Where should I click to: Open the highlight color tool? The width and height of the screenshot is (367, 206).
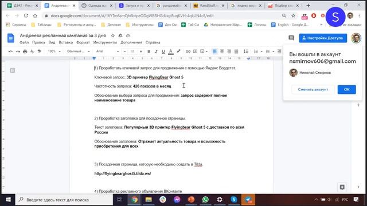178,51
